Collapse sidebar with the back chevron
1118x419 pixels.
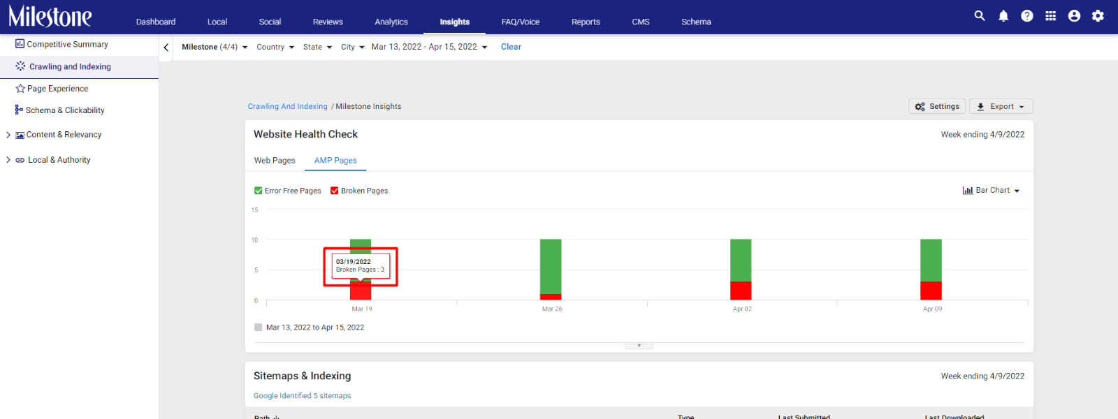(x=166, y=47)
